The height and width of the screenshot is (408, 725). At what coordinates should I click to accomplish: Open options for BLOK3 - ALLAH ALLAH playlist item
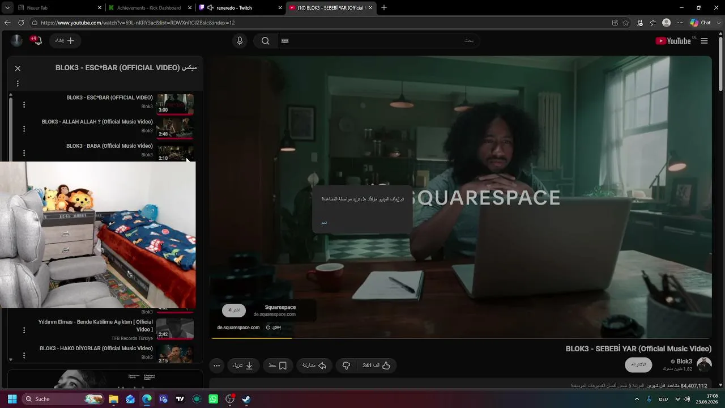pos(24,129)
